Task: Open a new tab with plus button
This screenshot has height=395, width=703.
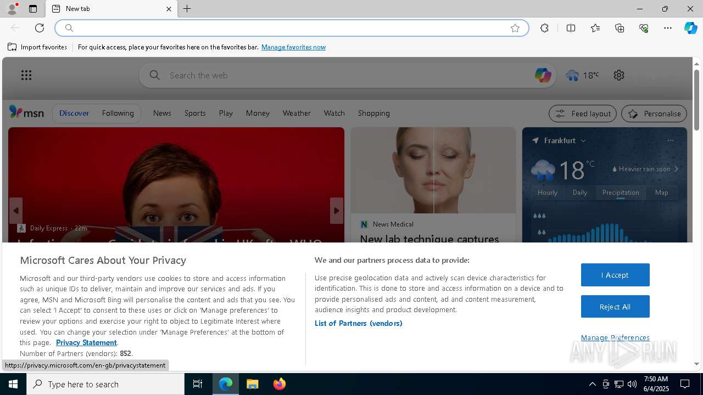Action: click(187, 9)
